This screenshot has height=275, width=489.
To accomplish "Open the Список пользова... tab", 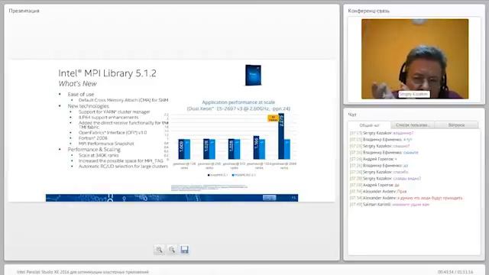I will [413, 125].
